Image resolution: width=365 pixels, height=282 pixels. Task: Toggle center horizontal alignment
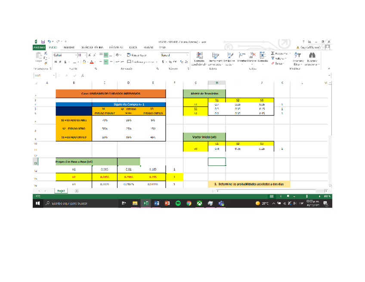(x=106, y=62)
